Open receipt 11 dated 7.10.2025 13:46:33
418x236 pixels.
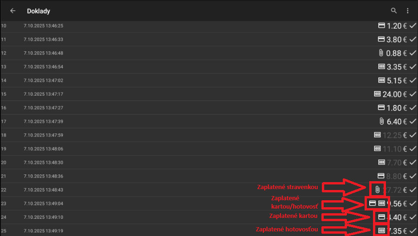point(43,39)
